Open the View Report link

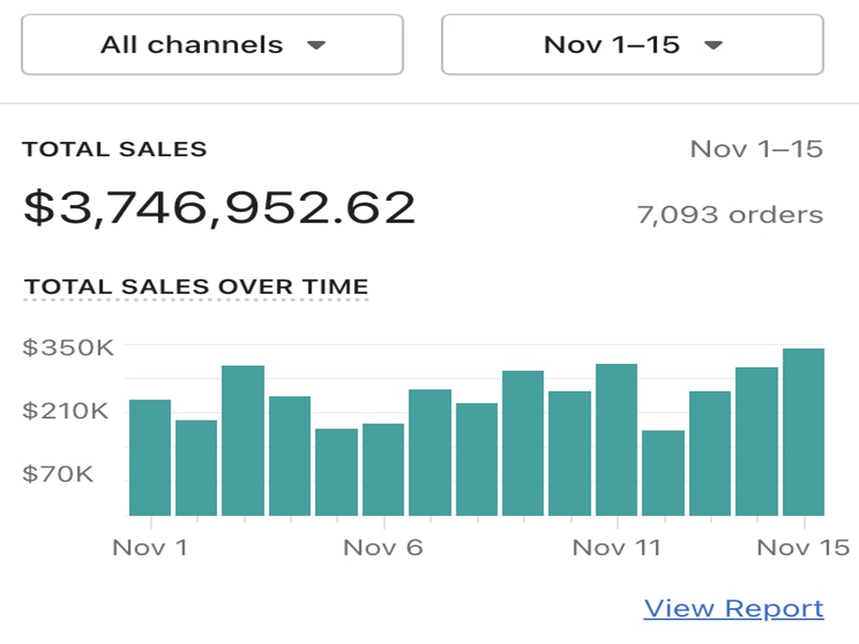tap(734, 609)
